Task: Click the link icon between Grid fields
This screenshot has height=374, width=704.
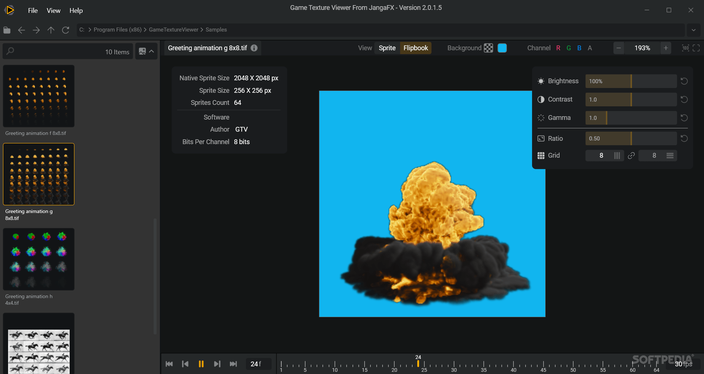Action: click(631, 155)
